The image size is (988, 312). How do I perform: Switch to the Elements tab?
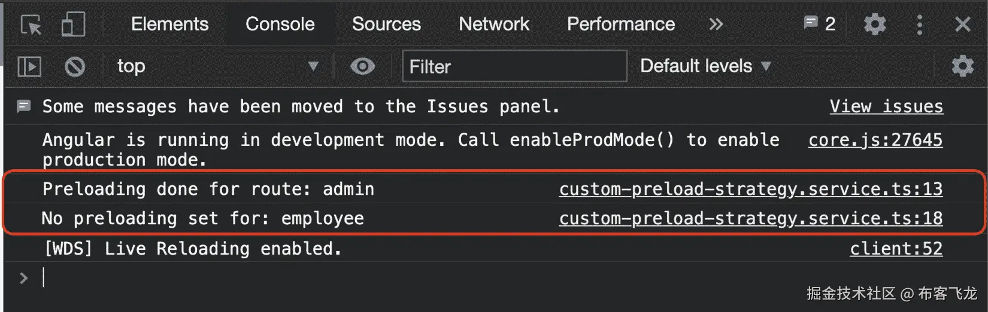[169, 25]
